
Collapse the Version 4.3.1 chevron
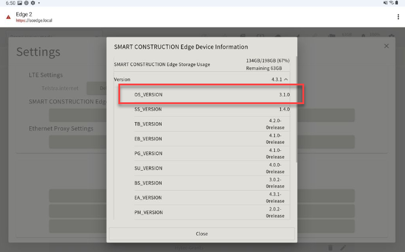pos(286,80)
